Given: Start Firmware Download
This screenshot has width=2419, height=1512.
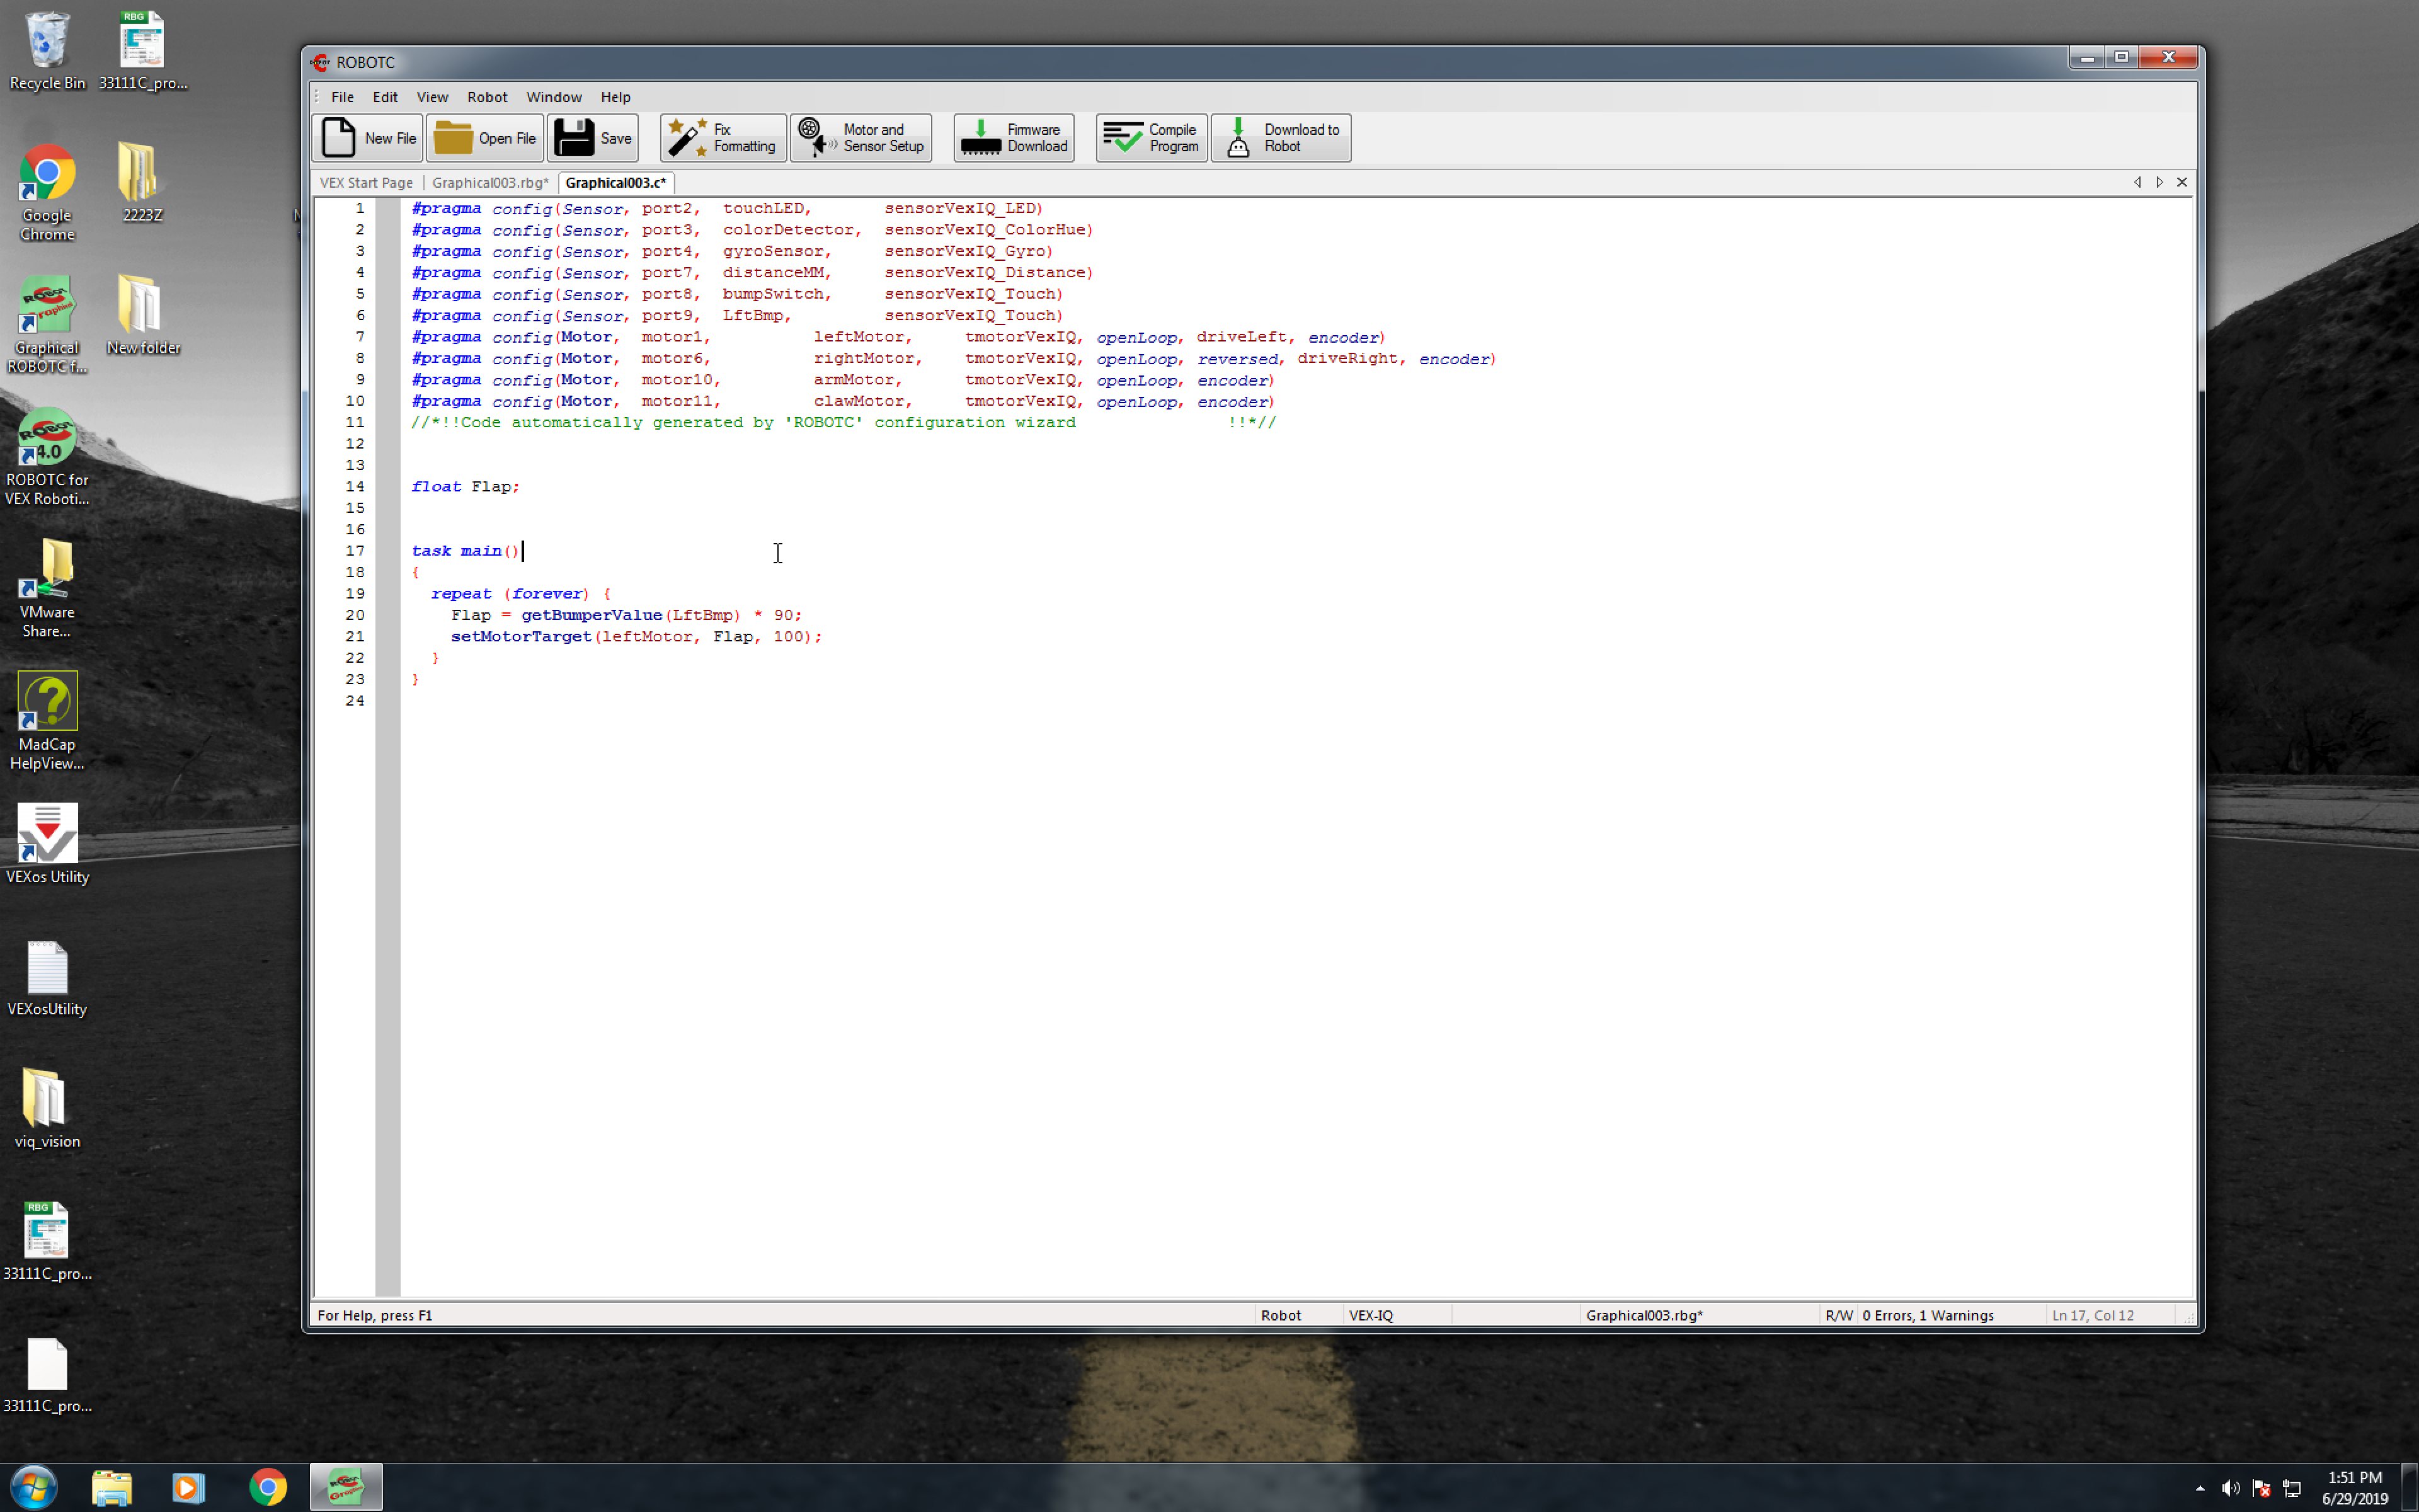Looking at the screenshot, I should (x=1014, y=138).
